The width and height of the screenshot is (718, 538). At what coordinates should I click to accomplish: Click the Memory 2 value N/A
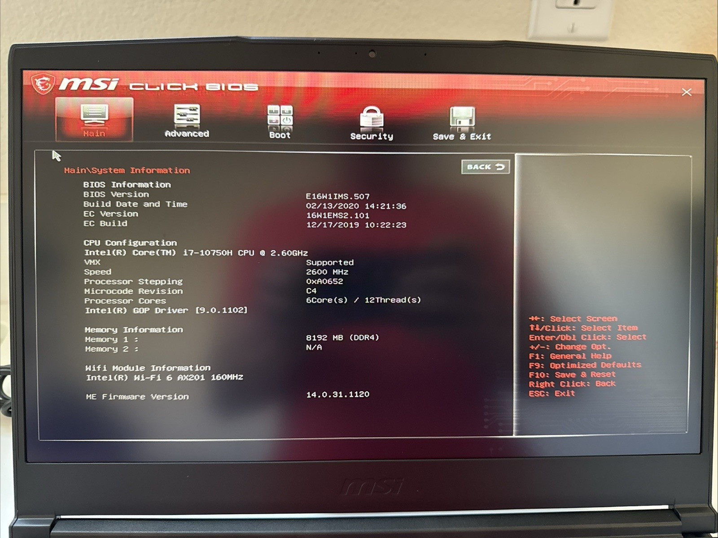coord(314,347)
